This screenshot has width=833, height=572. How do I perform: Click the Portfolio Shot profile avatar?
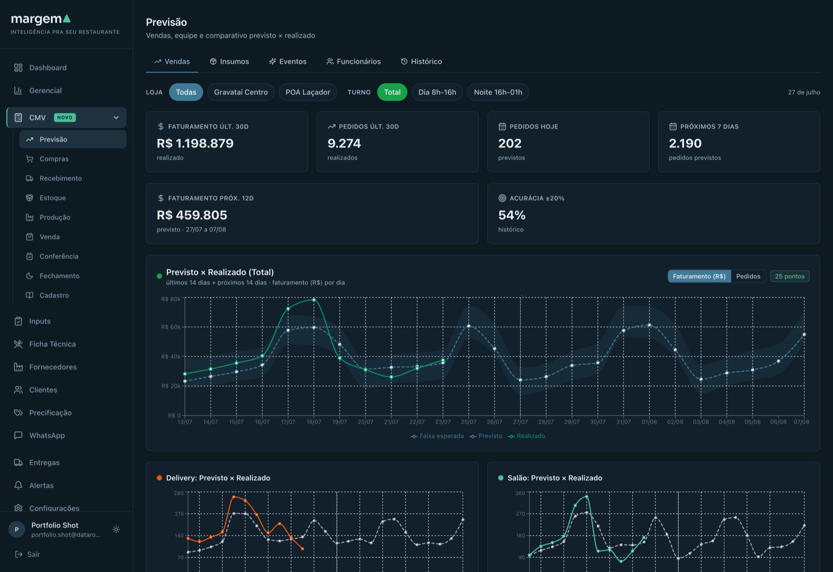pos(17,529)
